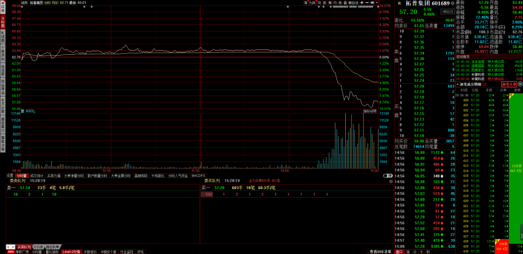Pause the tick-by-tick detail feed
Screen dimensions: 523x254
coord(520,84)
